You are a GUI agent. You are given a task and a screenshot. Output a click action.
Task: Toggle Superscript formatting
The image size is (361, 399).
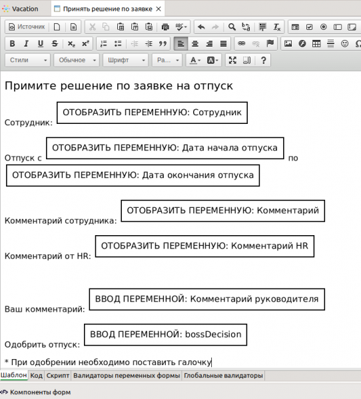coord(85,43)
